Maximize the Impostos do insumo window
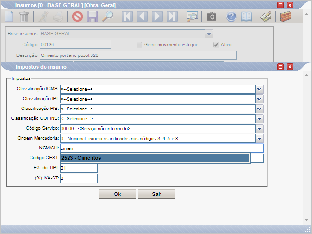This screenshot has width=312, height=234. [x=281, y=67]
